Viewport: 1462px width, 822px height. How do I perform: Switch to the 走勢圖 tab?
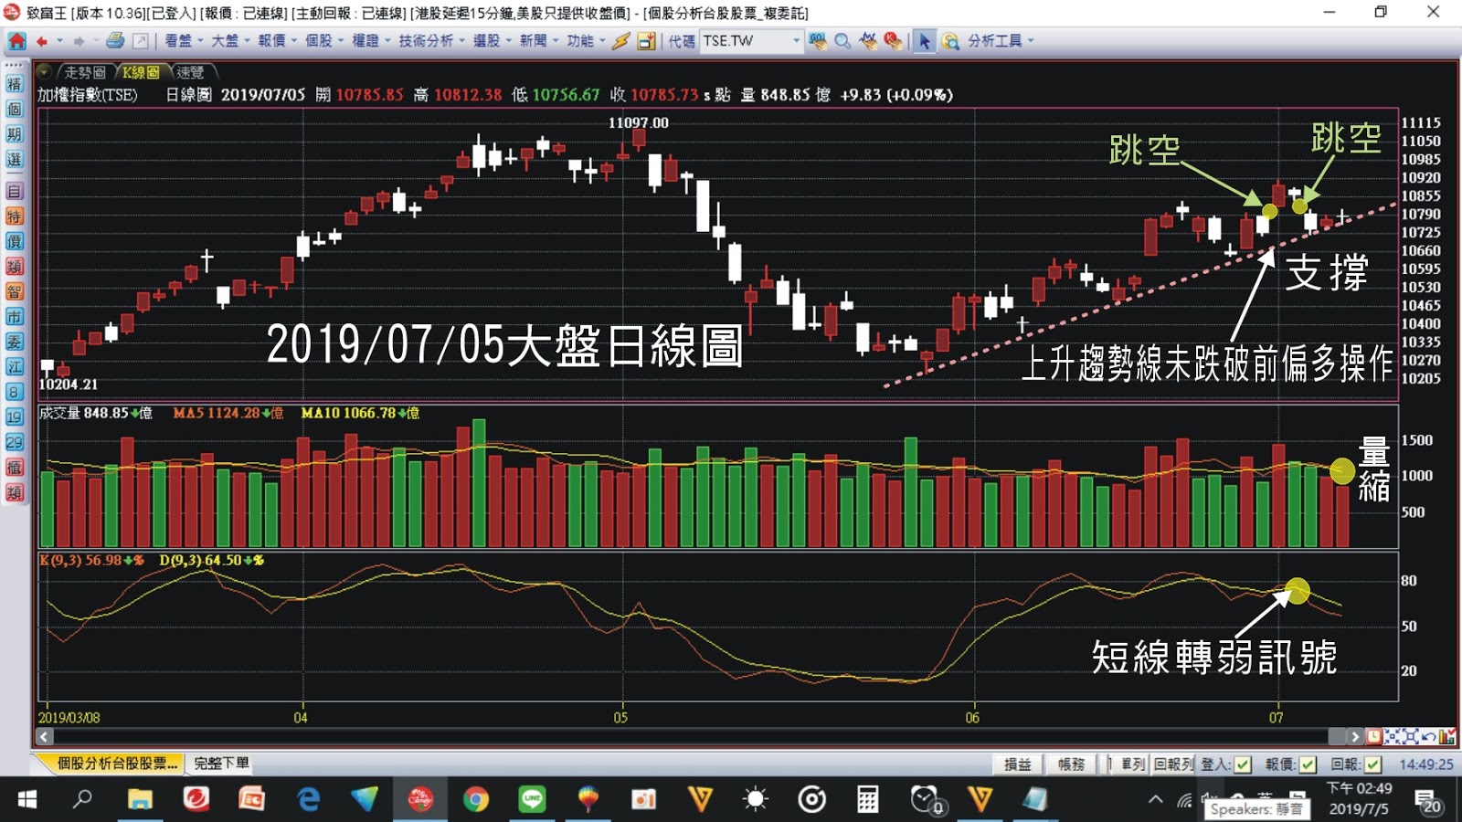click(x=85, y=72)
